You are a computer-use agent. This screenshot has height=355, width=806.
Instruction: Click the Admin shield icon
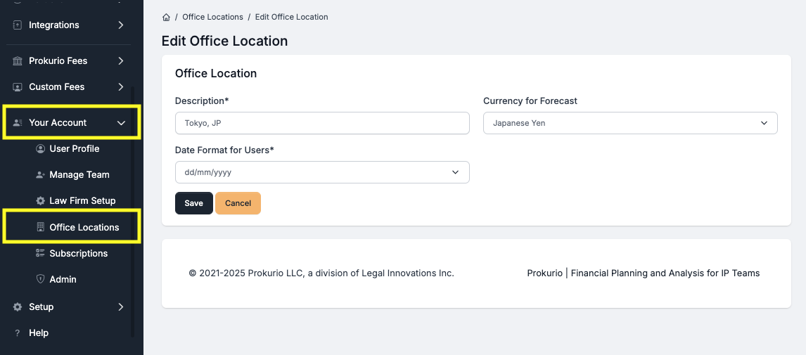click(x=40, y=279)
